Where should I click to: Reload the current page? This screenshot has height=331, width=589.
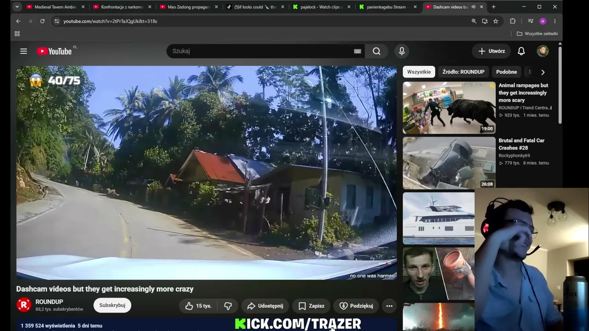pos(42,21)
